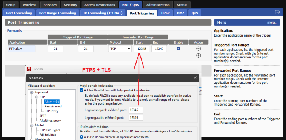Switch to Port Forwarding subtab
286x140 pixels.
click(x=19, y=13)
